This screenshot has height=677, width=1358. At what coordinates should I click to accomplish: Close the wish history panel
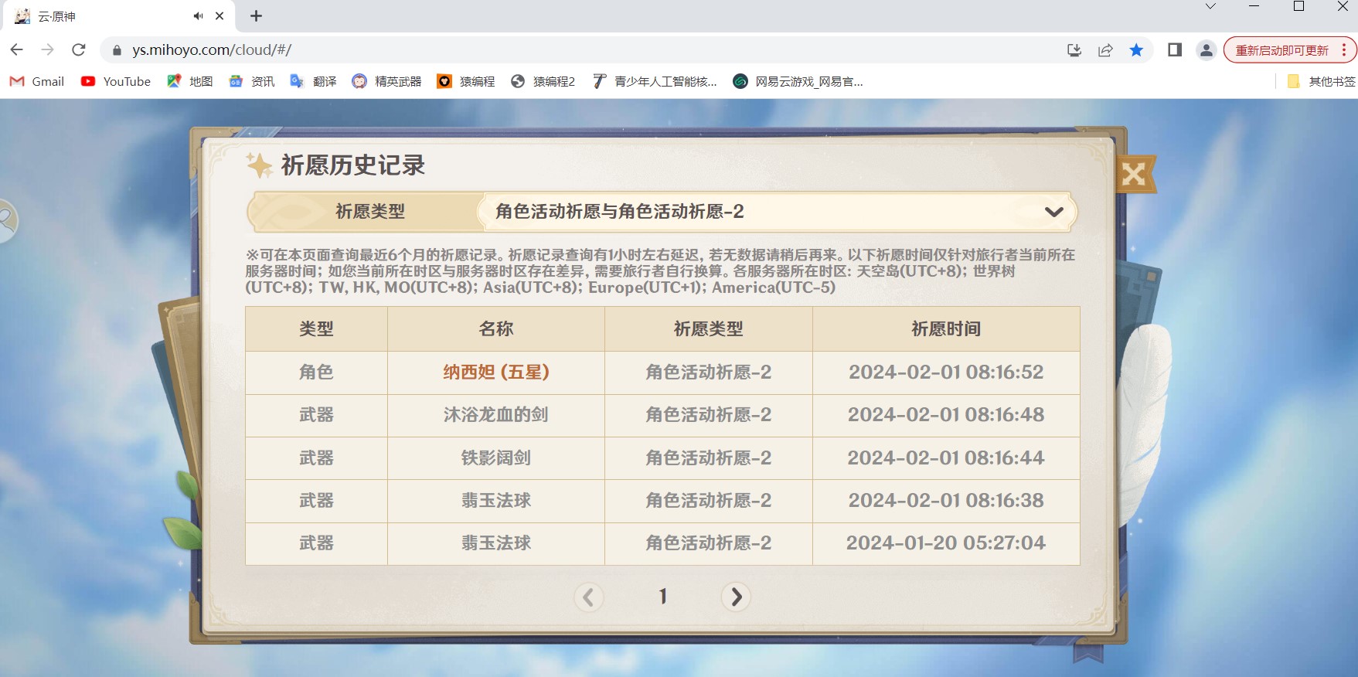(x=1134, y=174)
